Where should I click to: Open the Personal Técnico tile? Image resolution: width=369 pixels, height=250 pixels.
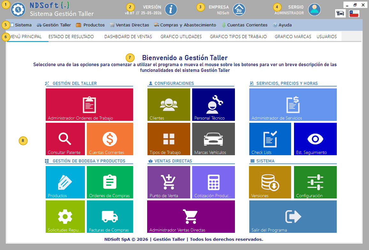point(214,105)
